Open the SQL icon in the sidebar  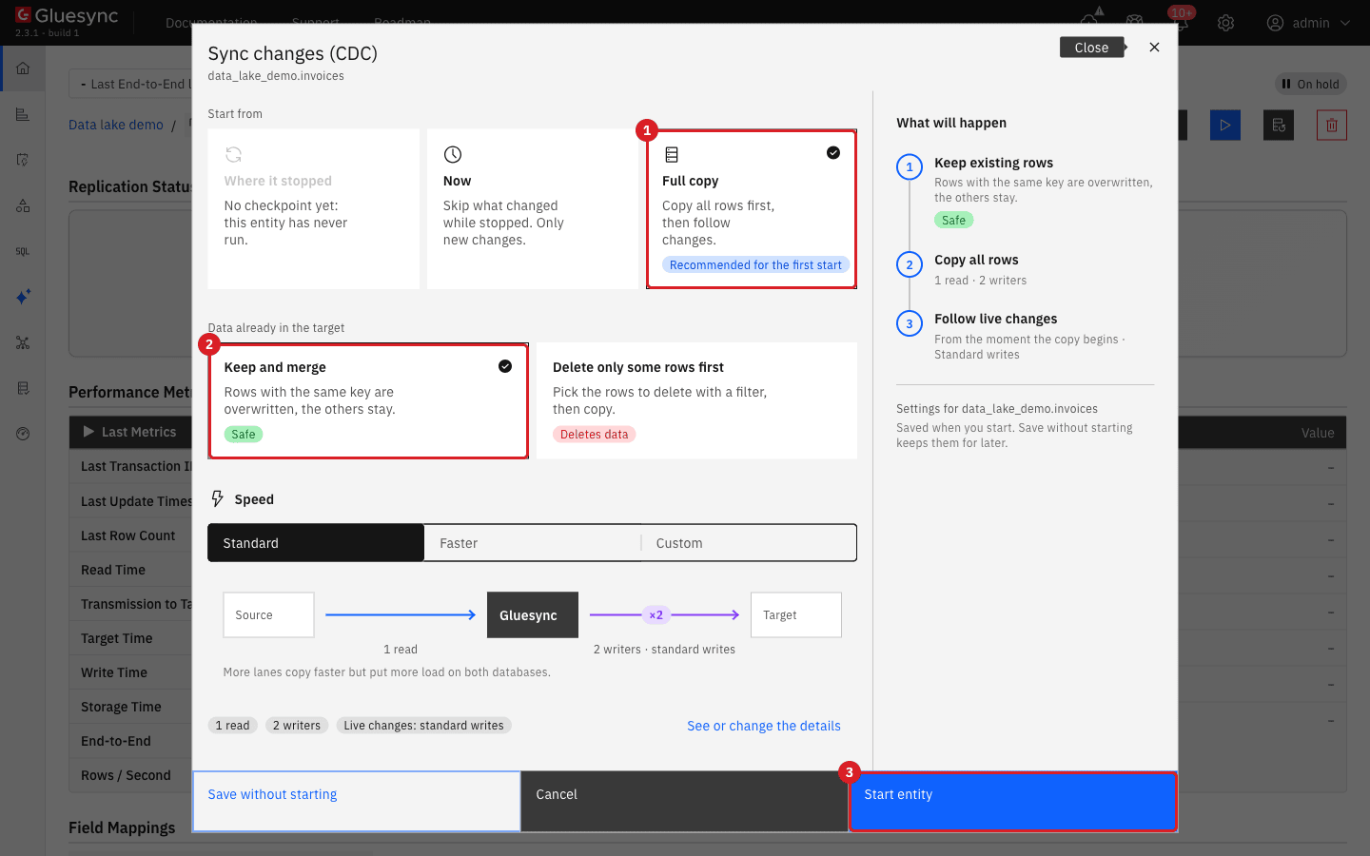tap(23, 251)
